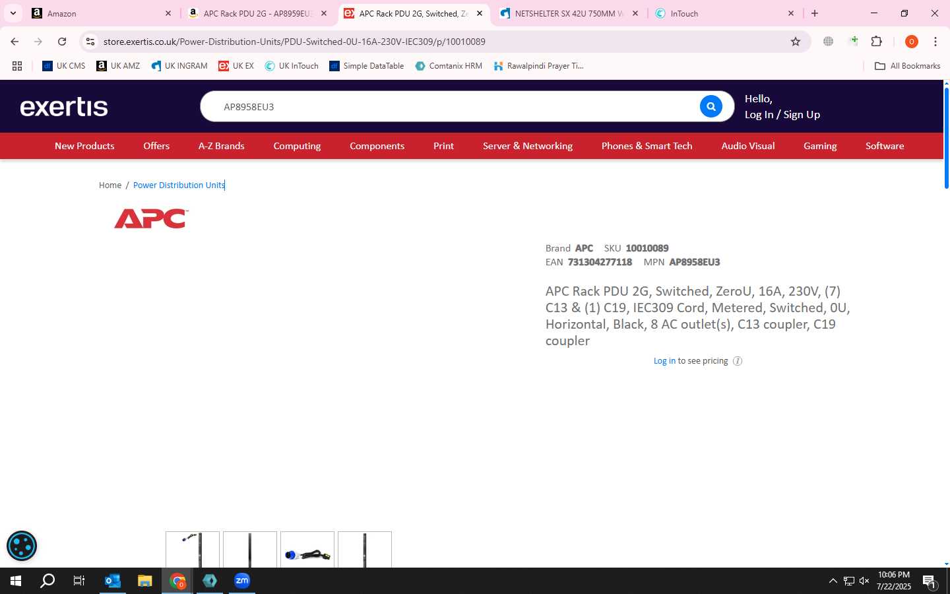950x594 pixels.
Task: Open the Components menu
Action: coord(377,146)
